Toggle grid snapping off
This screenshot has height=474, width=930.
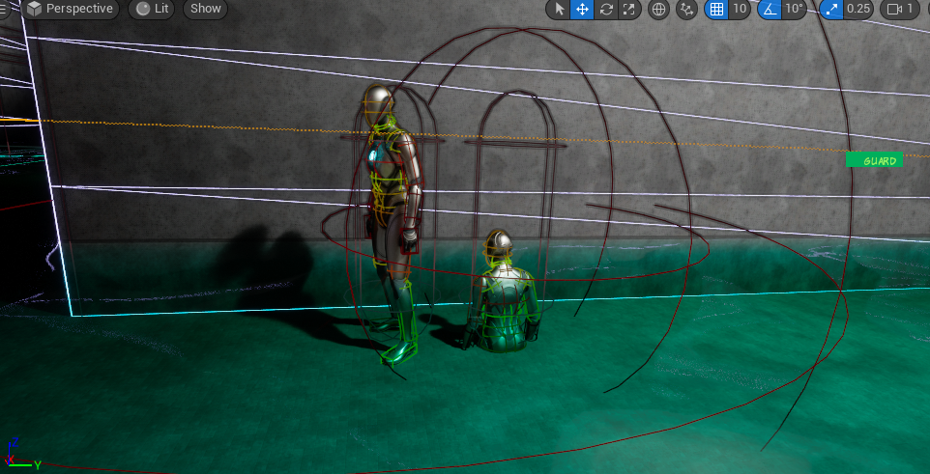click(x=716, y=9)
